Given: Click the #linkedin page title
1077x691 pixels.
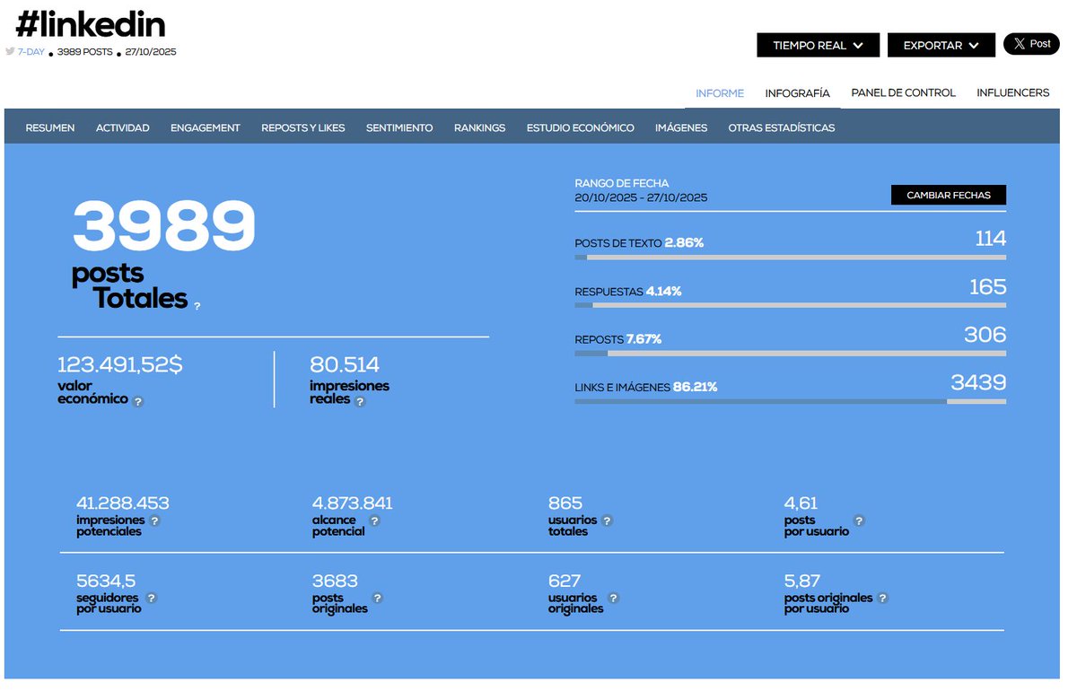Looking at the screenshot, I should [90, 24].
